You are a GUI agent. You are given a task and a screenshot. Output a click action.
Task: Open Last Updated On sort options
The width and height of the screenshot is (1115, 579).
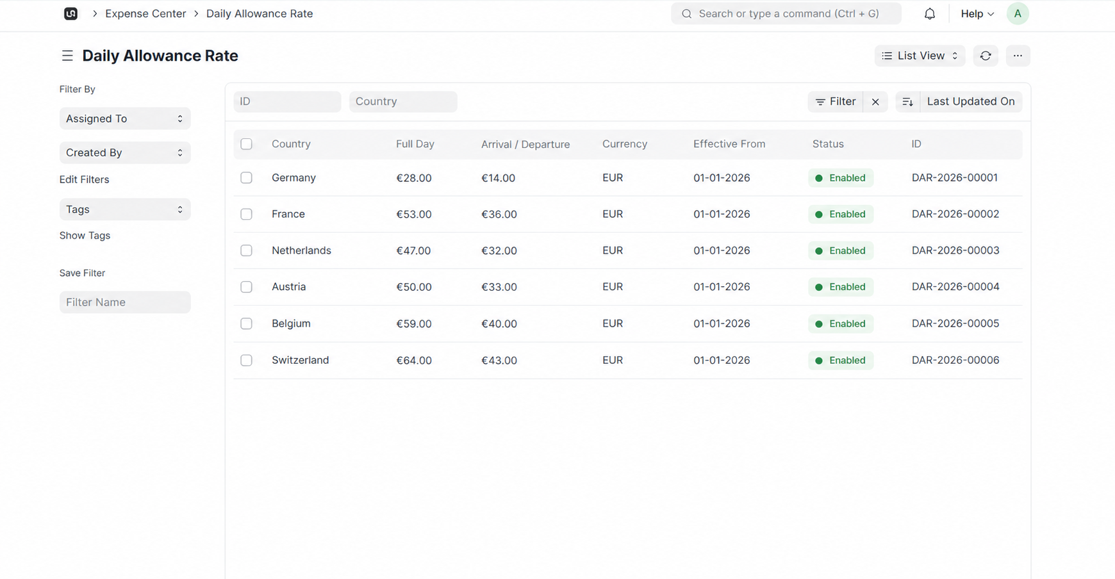click(x=971, y=102)
